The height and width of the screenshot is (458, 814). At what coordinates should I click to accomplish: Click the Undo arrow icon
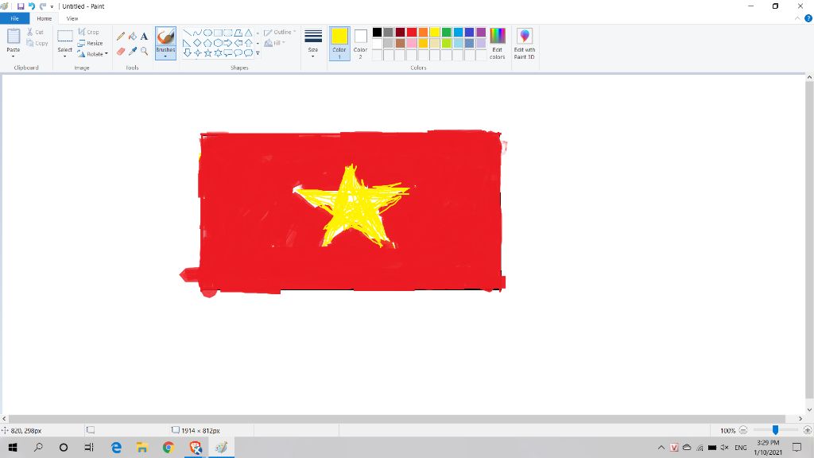pos(32,6)
